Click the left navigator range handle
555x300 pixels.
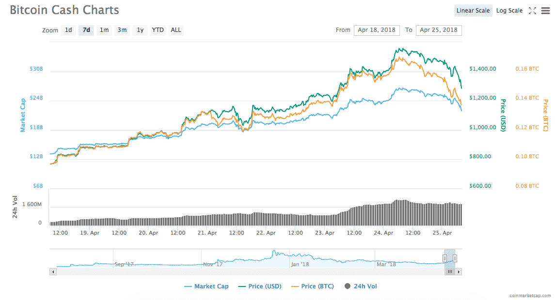[444, 258]
